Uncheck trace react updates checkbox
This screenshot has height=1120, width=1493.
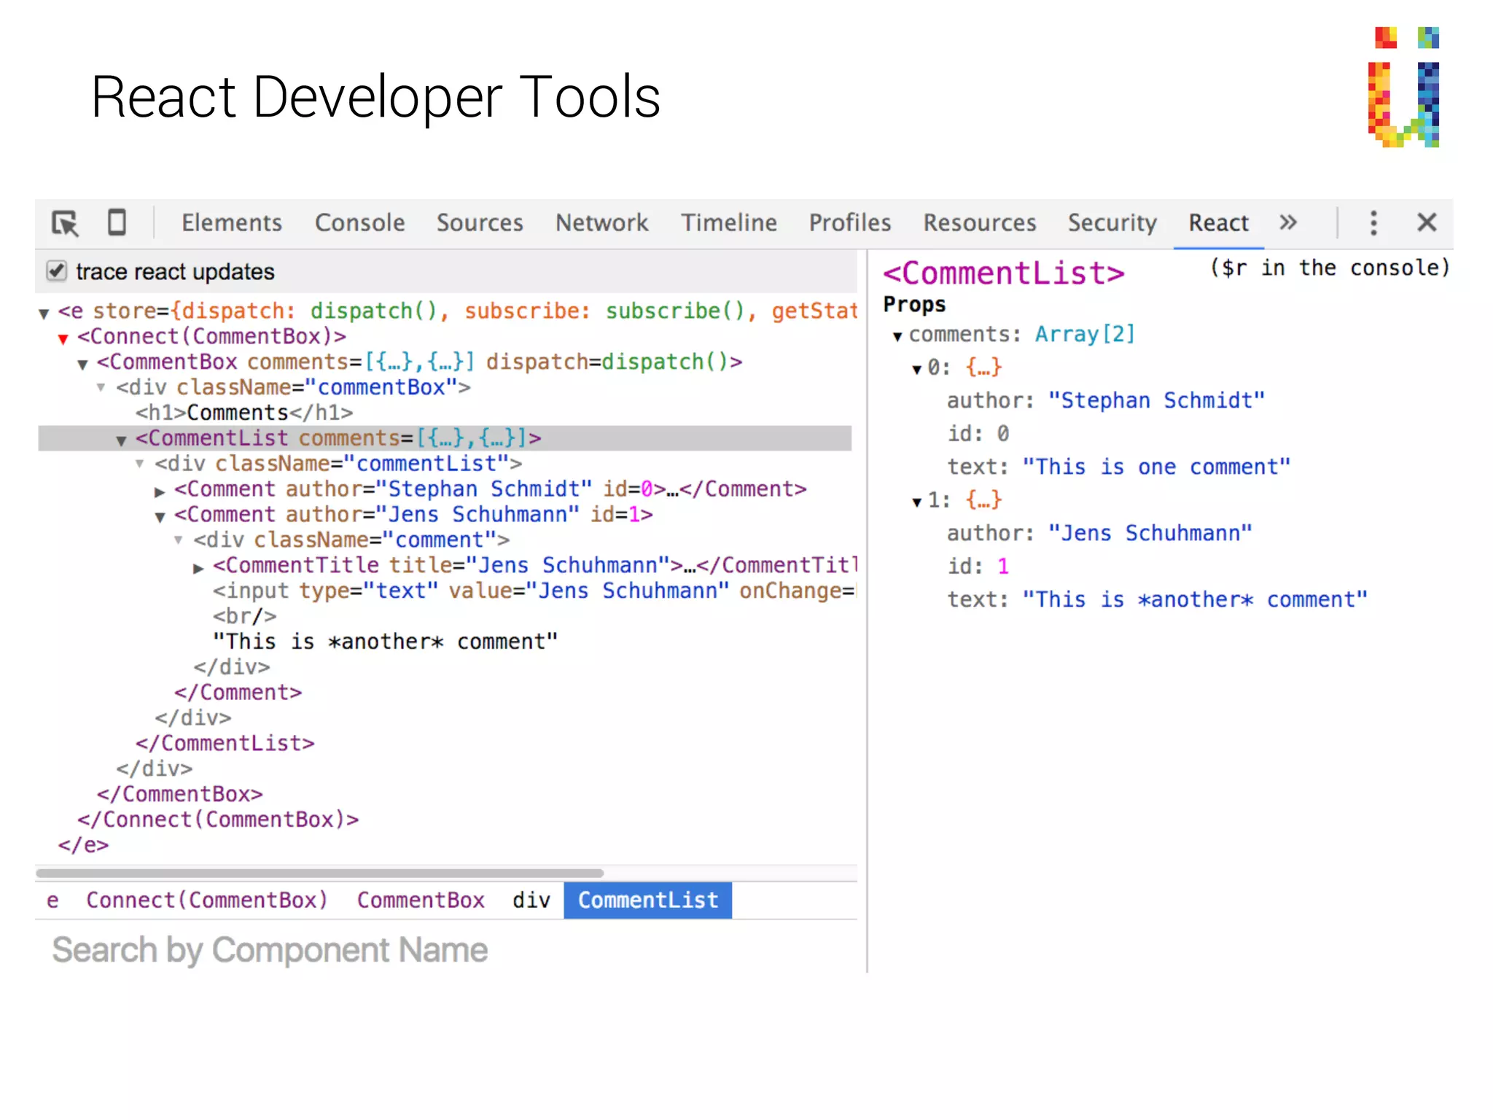tap(57, 271)
